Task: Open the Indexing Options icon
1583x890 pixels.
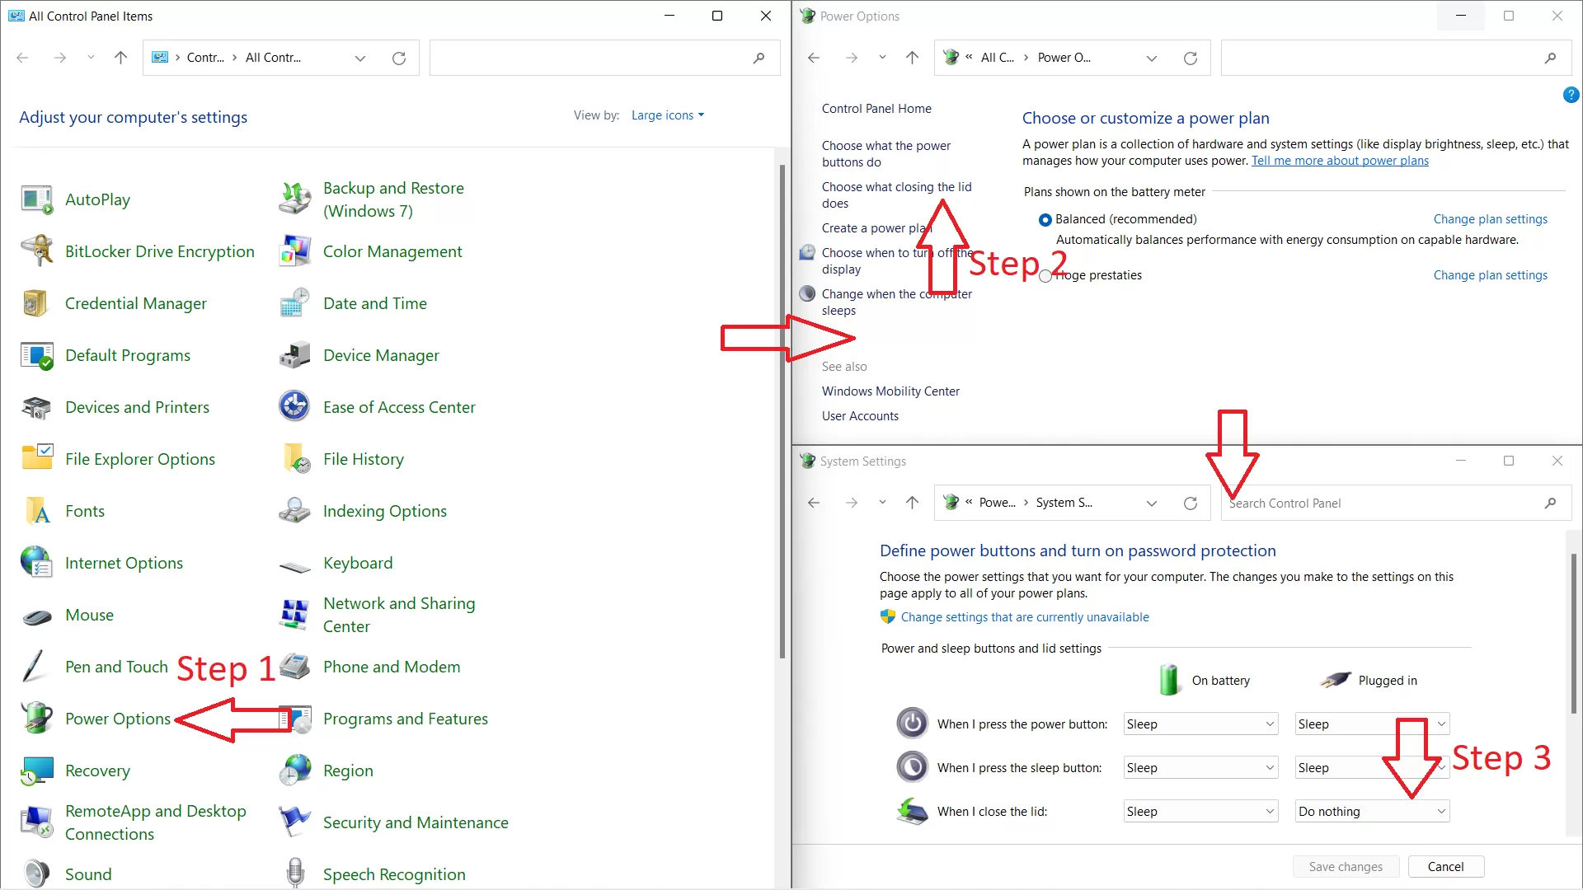Action: (x=295, y=511)
